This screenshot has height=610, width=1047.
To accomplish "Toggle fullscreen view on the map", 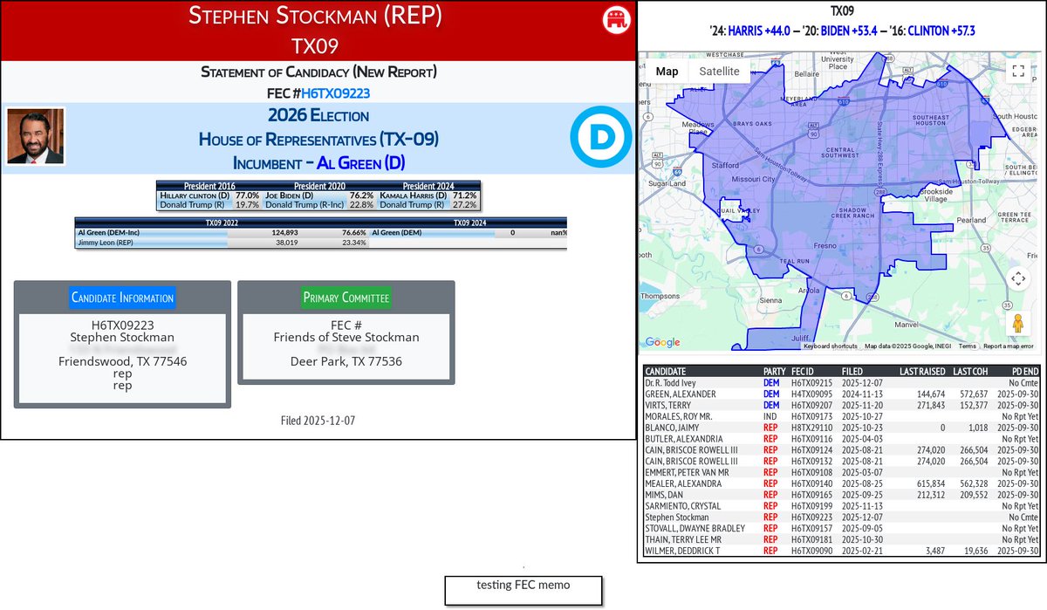I will tap(1016, 72).
